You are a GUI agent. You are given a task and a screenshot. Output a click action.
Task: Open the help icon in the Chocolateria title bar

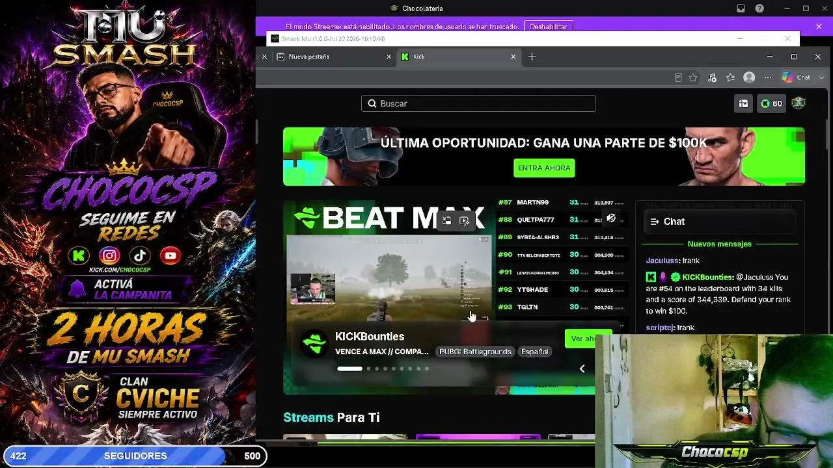(759, 8)
